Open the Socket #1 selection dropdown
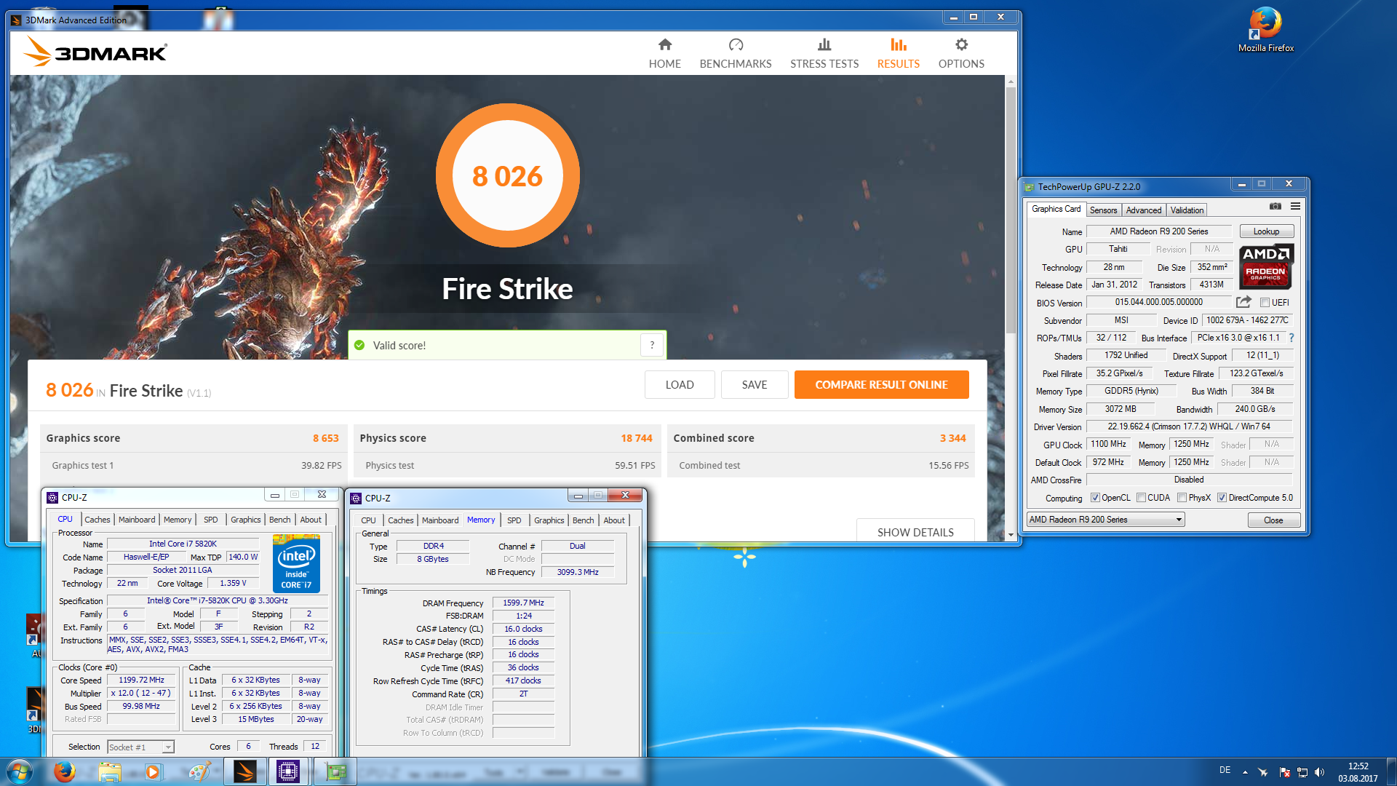 click(x=140, y=747)
